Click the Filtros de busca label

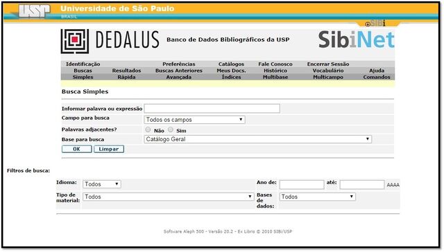click(28, 170)
